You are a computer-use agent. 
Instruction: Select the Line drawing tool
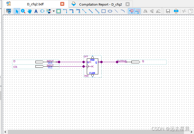coord(116,11)
